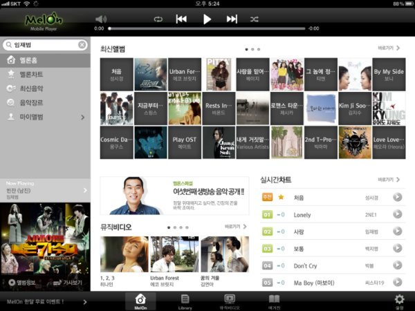Click the playback progress slider track
The image size is (415, 311).
coord(207,28)
